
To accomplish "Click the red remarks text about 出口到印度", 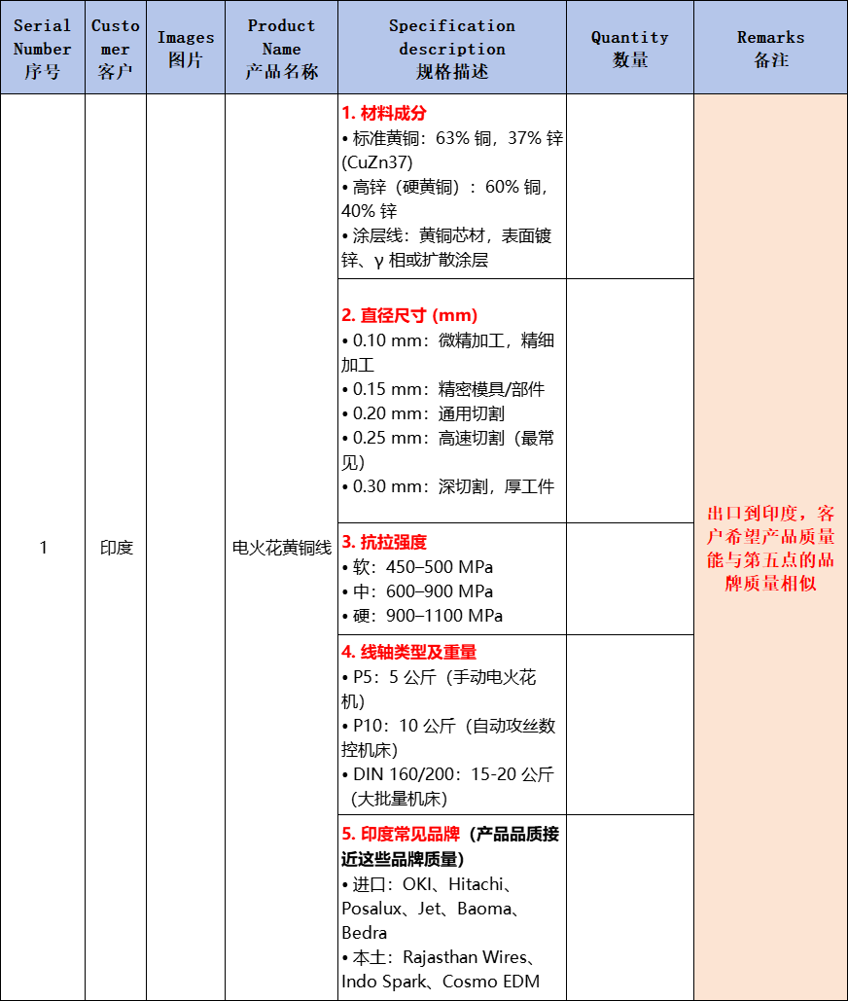I will [x=770, y=548].
